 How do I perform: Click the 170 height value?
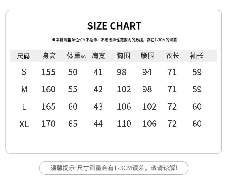[48, 124]
